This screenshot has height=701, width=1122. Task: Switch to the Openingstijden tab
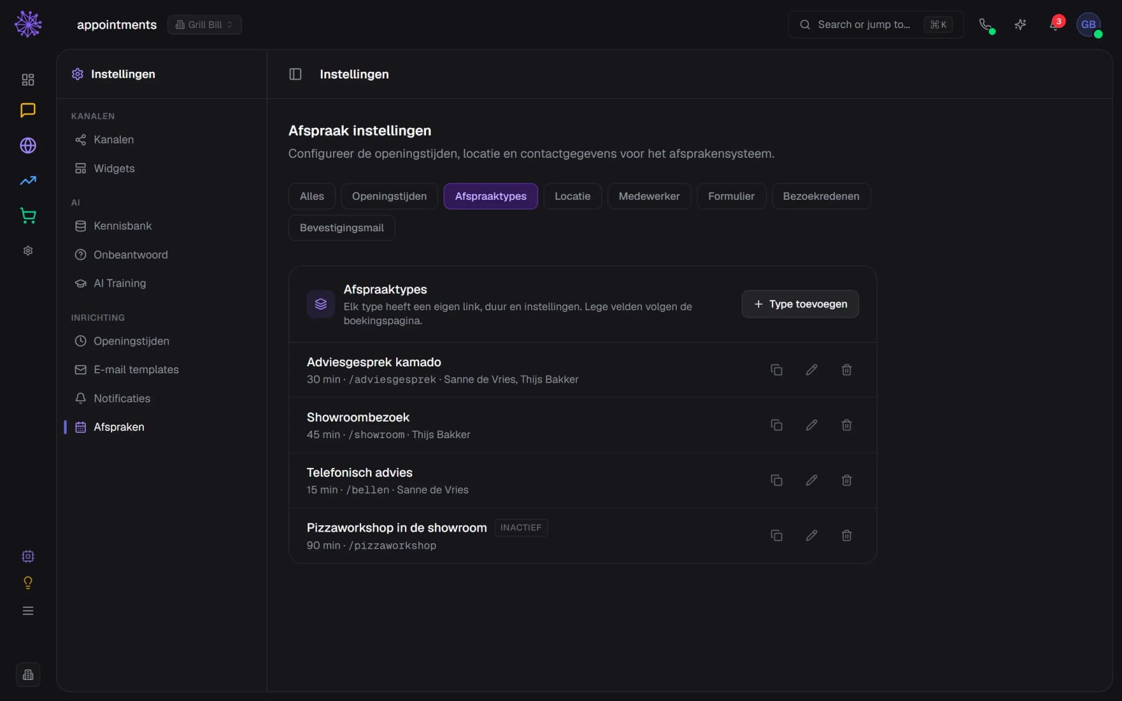point(389,196)
